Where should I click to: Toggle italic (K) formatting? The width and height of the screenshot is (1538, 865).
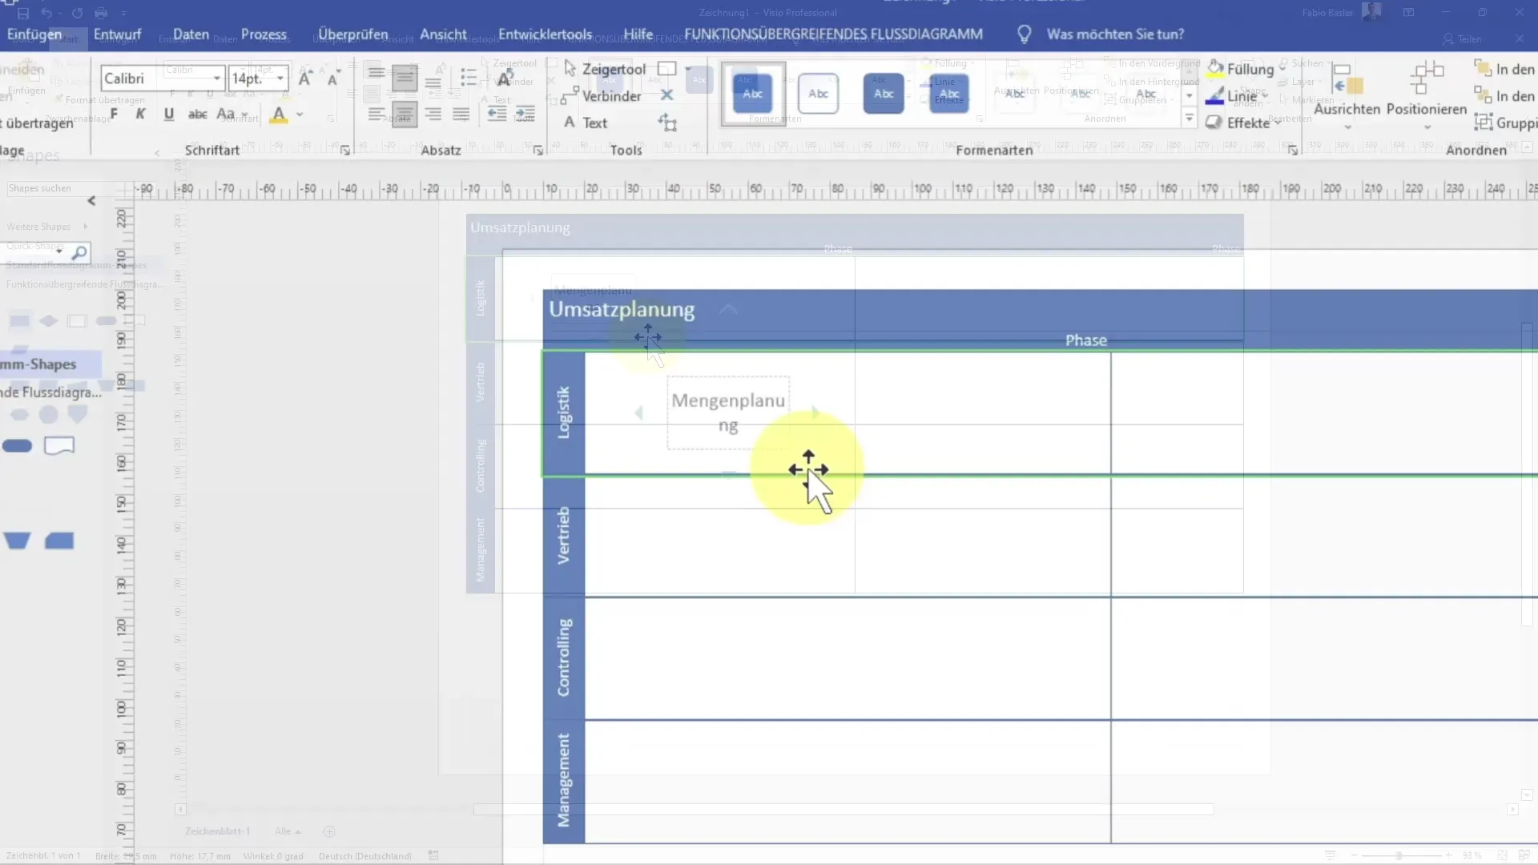(141, 115)
